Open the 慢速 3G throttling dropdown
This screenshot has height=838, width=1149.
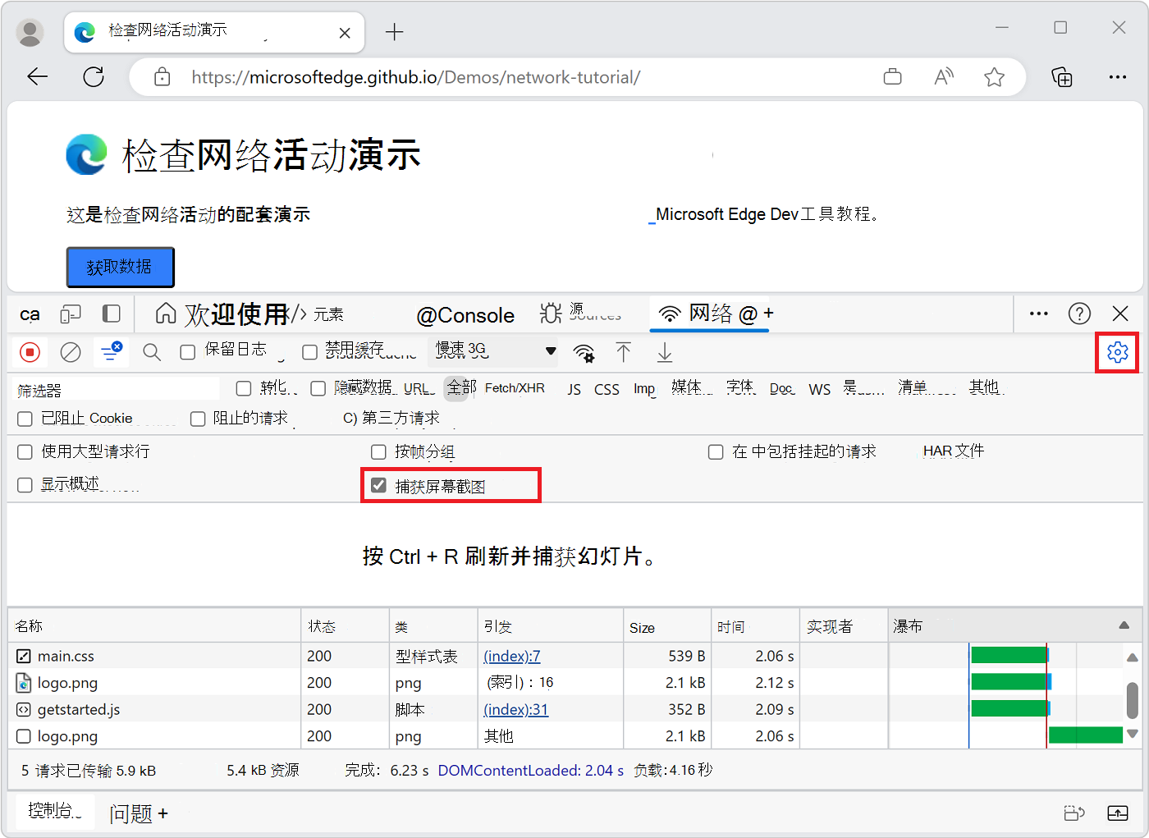pos(492,350)
